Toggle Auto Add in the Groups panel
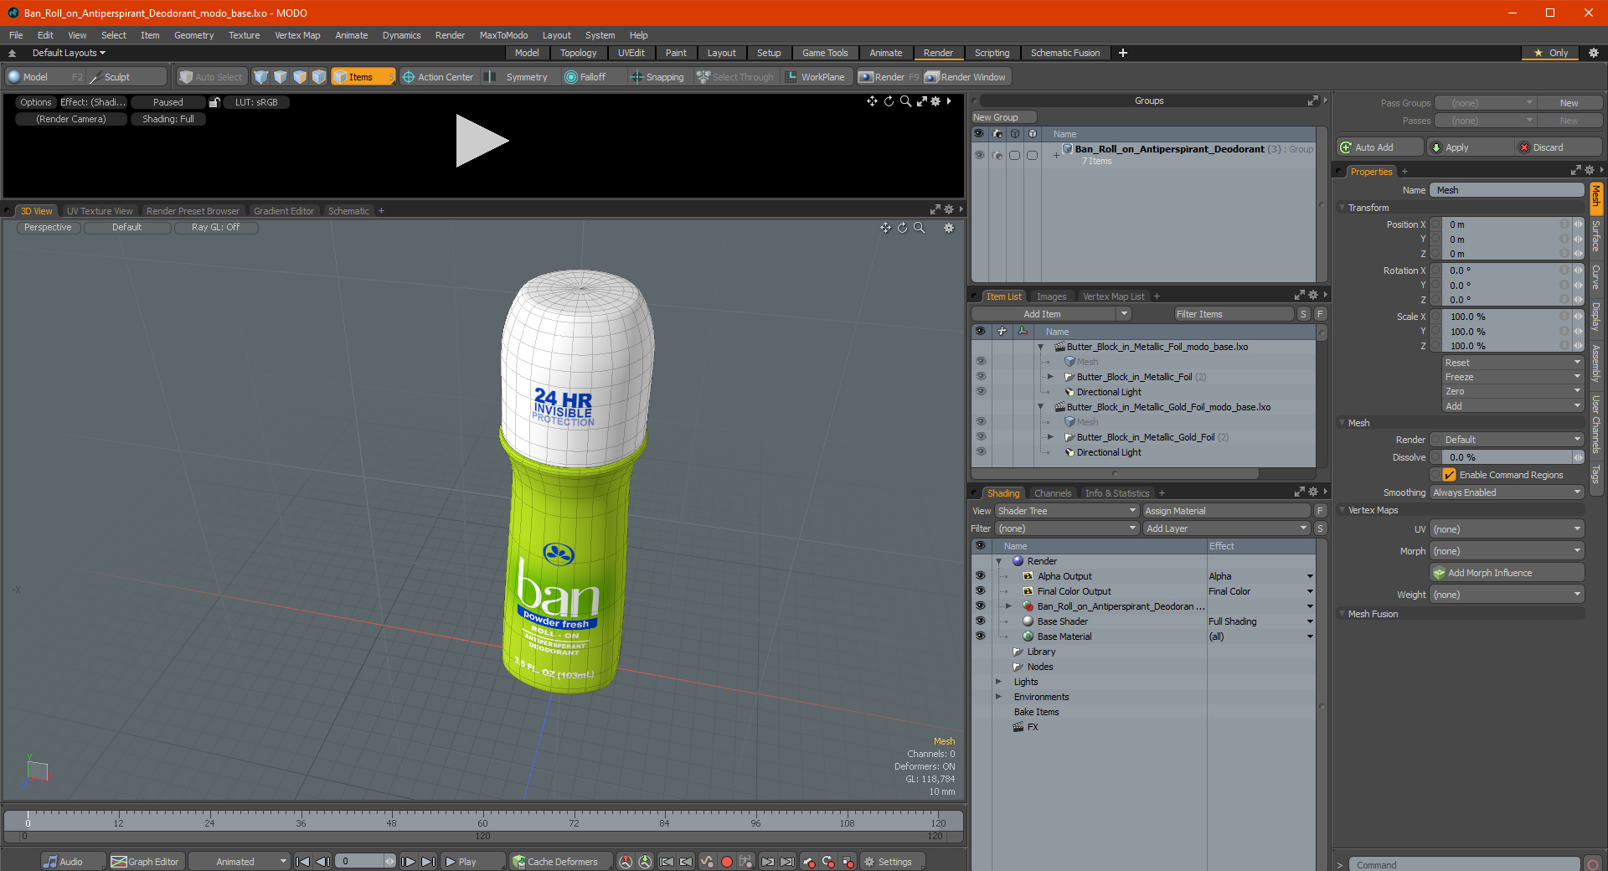This screenshot has height=871, width=1608. (x=1379, y=147)
